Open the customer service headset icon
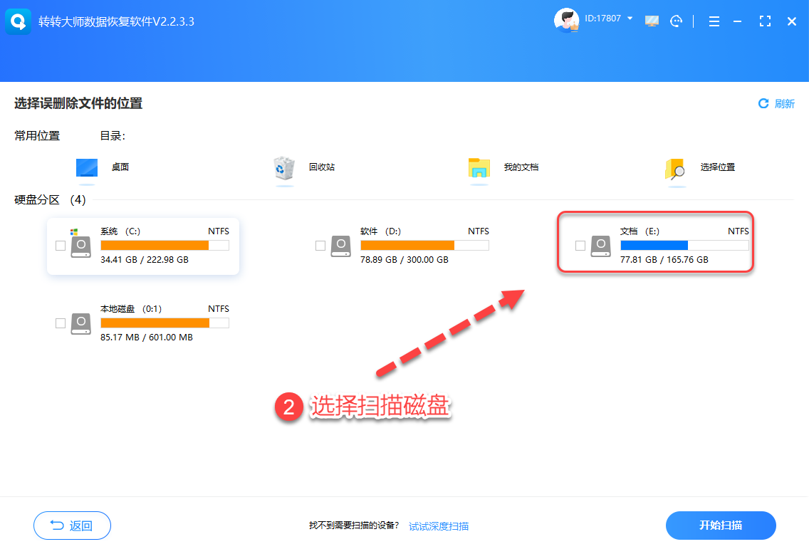This screenshot has width=809, height=554. click(677, 21)
